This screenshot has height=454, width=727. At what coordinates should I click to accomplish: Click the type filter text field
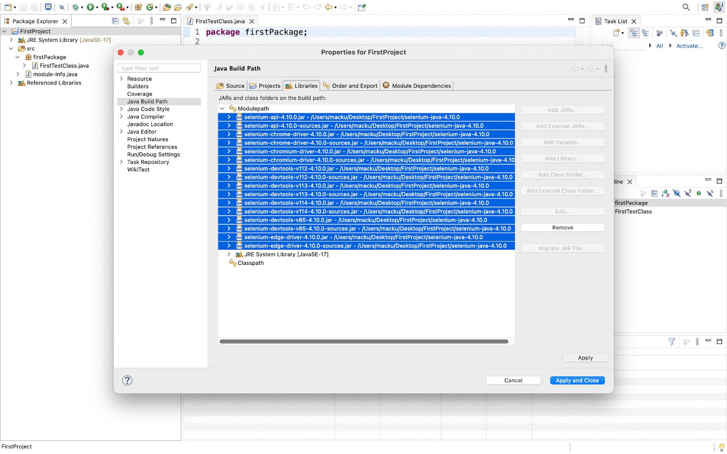(x=159, y=68)
